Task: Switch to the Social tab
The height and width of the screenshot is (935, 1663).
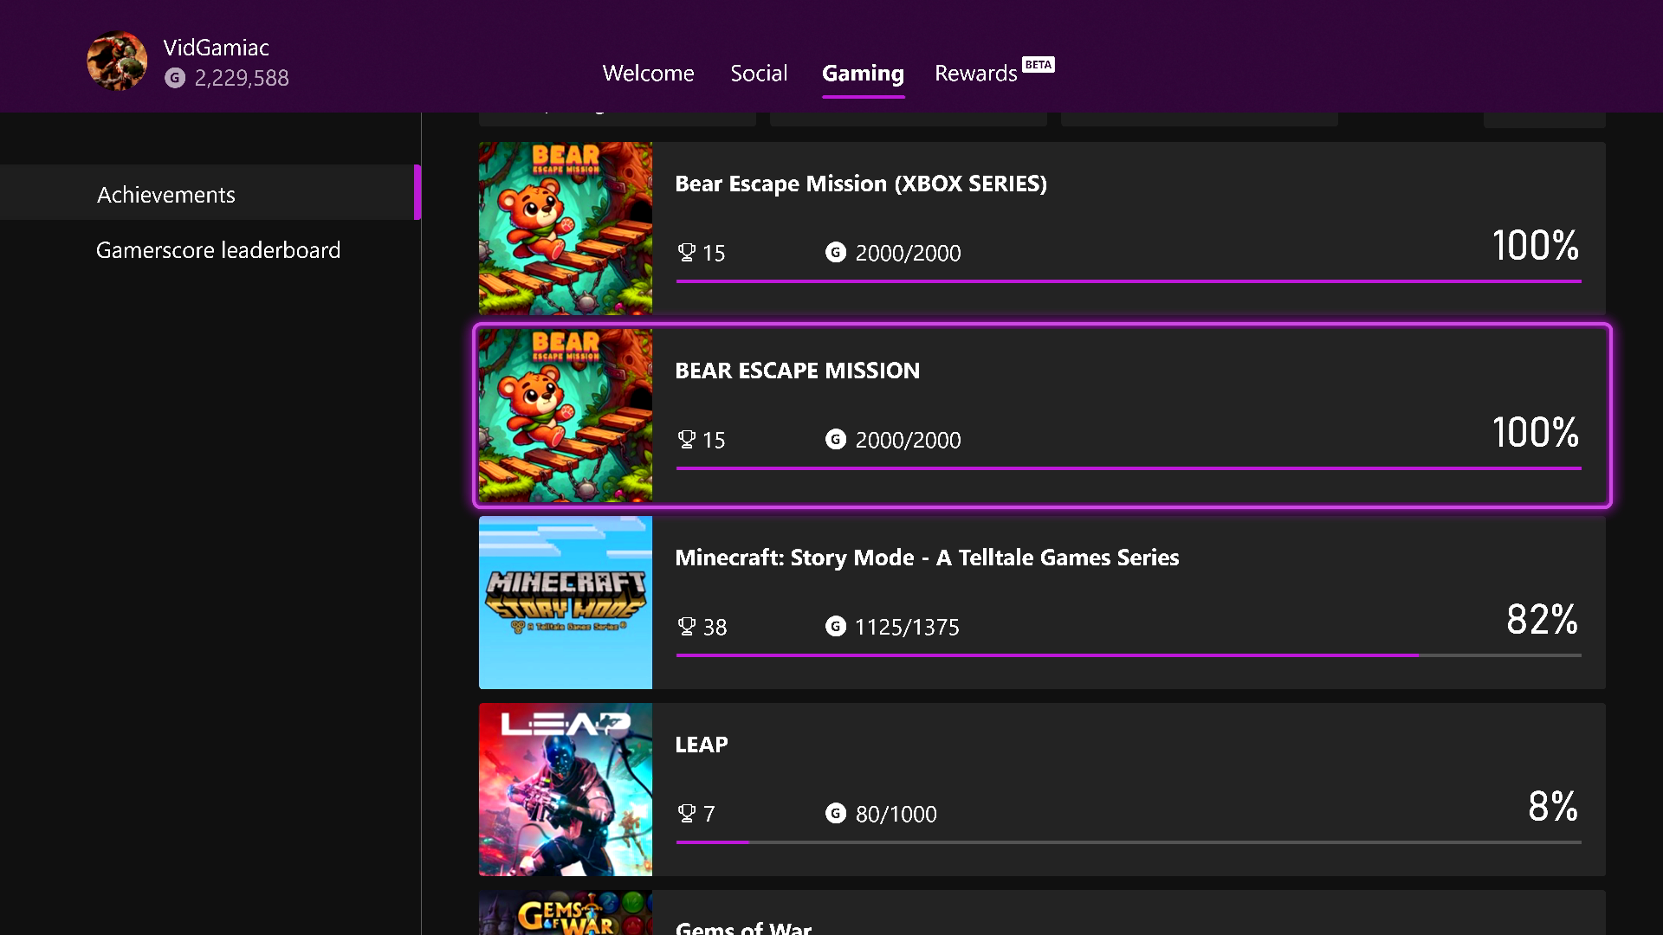Action: tap(759, 74)
